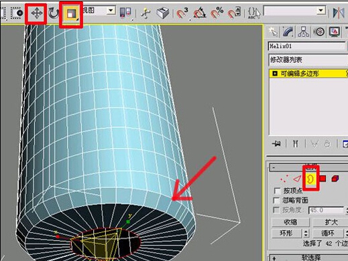Image resolution: width=348 pixels, height=261 pixels.
Task: Select the Element sub-object level icon
Action: coord(335,179)
